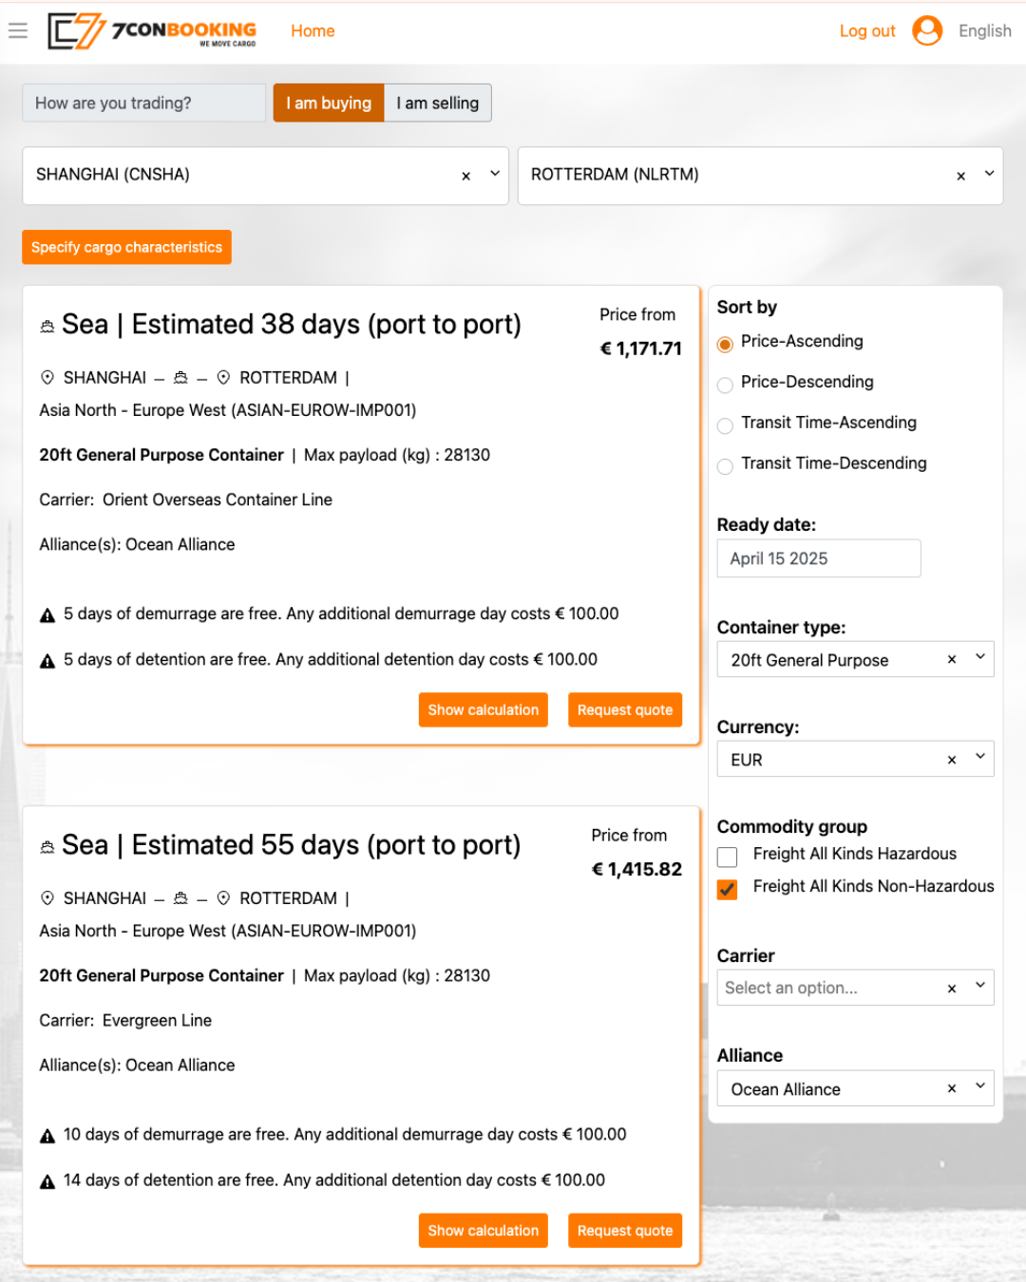The height and width of the screenshot is (1282, 1026).
Task: Click the Ready date field showing April 15 2025
Action: coord(819,558)
